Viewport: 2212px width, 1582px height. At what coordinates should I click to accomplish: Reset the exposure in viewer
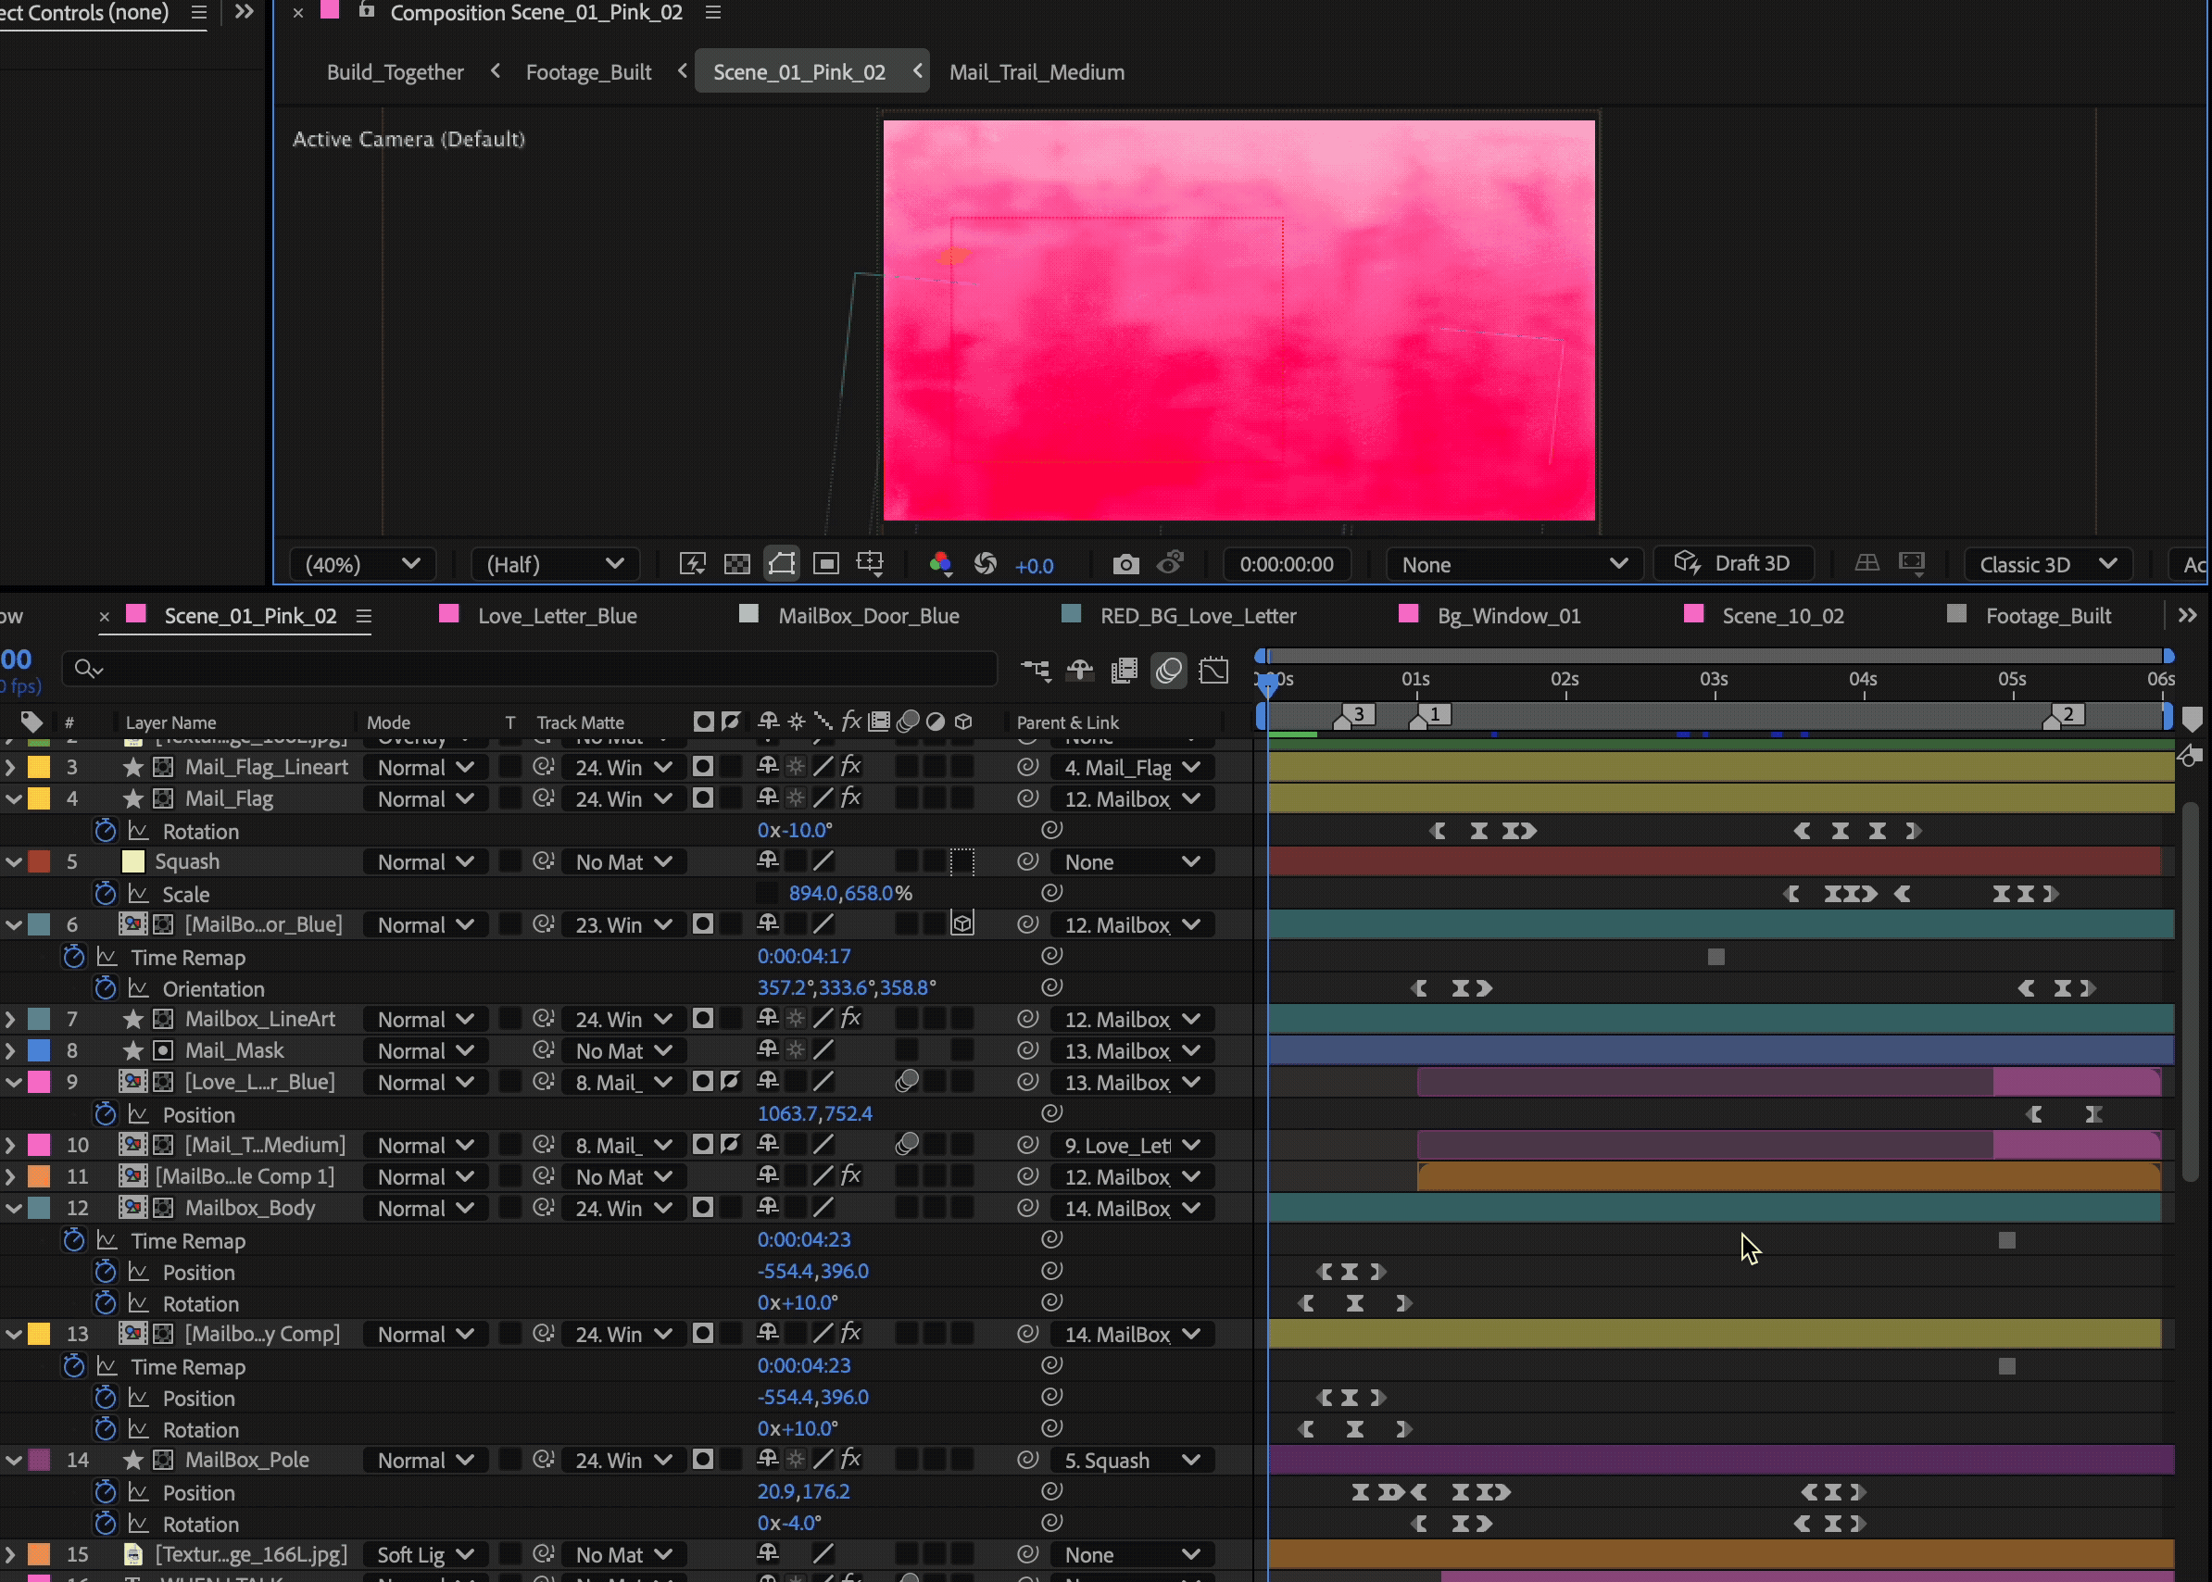[985, 564]
